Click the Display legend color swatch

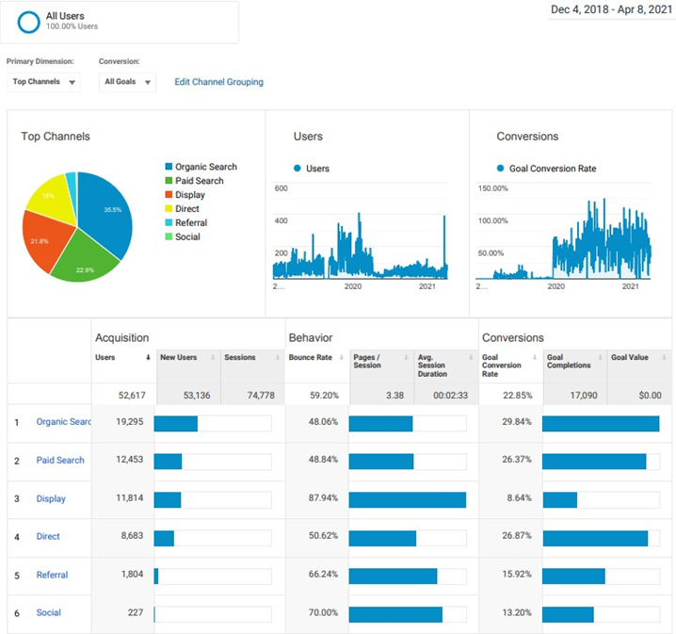[169, 194]
